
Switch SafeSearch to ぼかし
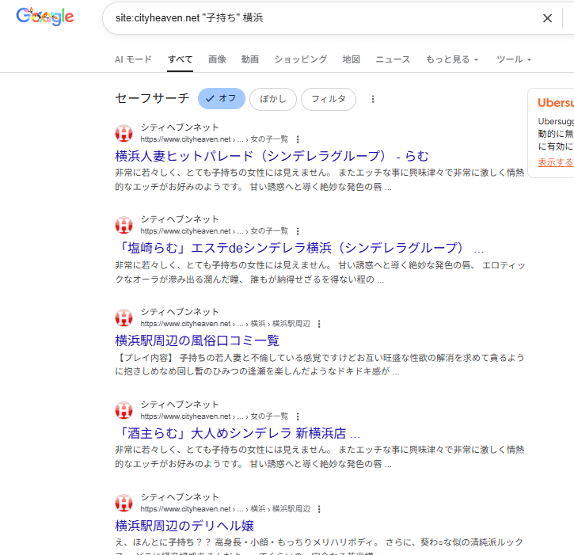pyautogui.click(x=273, y=99)
